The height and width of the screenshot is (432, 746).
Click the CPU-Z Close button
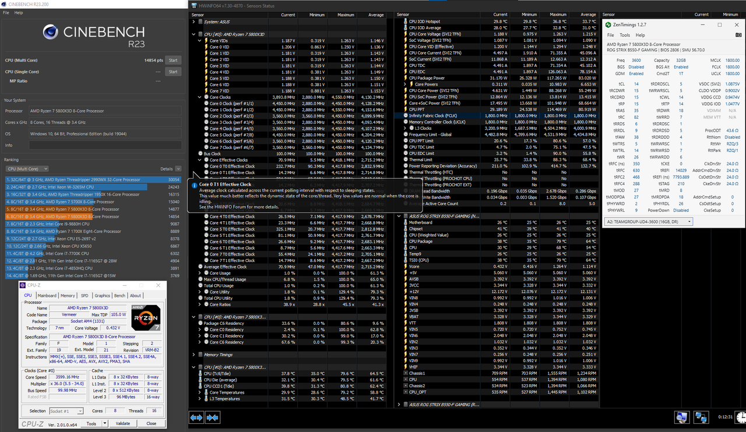coord(152,423)
